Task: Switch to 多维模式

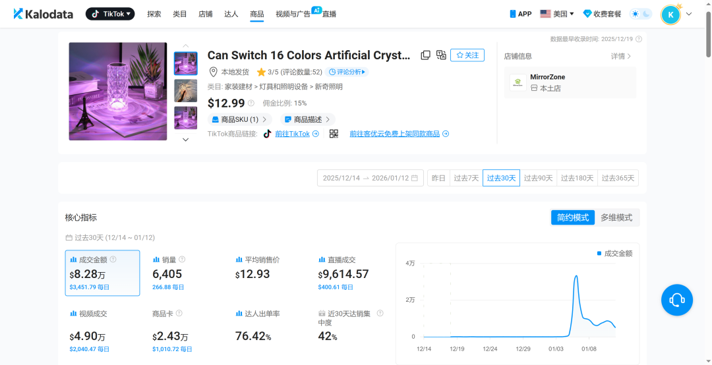Action: pyautogui.click(x=616, y=217)
